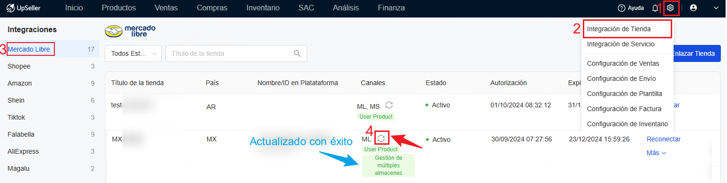Open the settings gear icon
The image size is (727, 183).
pyautogui.click(x=670, y=8)
